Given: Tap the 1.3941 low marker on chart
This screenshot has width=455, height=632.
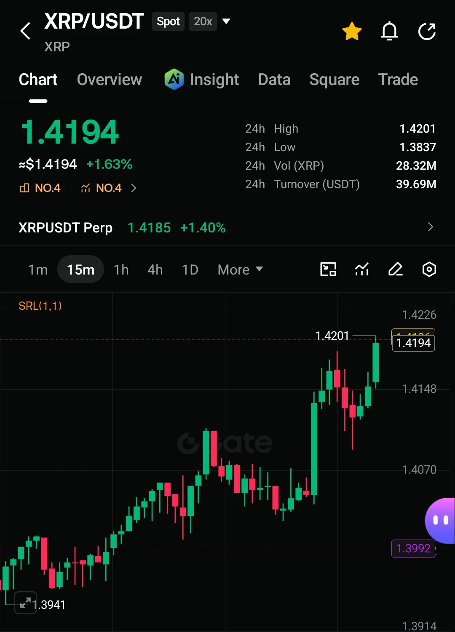Looking at the screenshot, I should click(x=49, y=605).
